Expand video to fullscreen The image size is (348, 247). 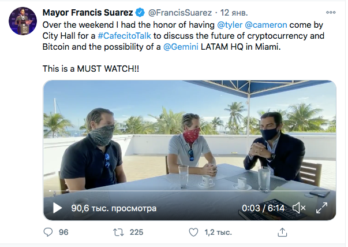coord(322,208)
